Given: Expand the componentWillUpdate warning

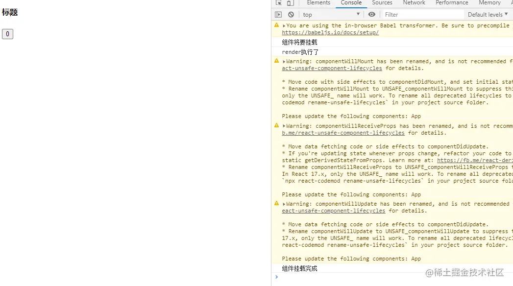Looking at the screenshot, I should pyautogui.click(x=284, y=204).
